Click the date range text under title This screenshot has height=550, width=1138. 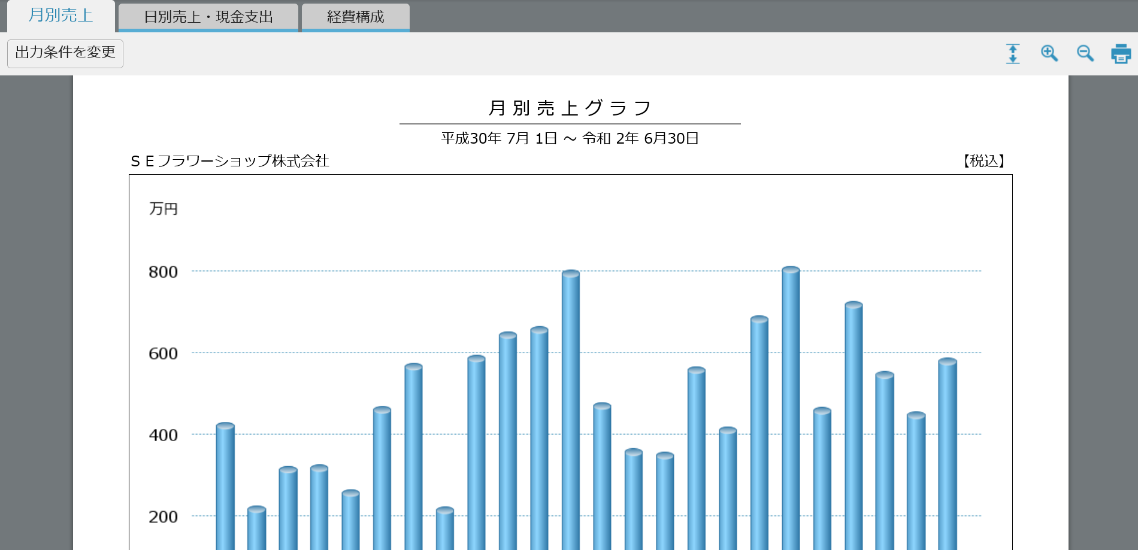pos(570,139)
